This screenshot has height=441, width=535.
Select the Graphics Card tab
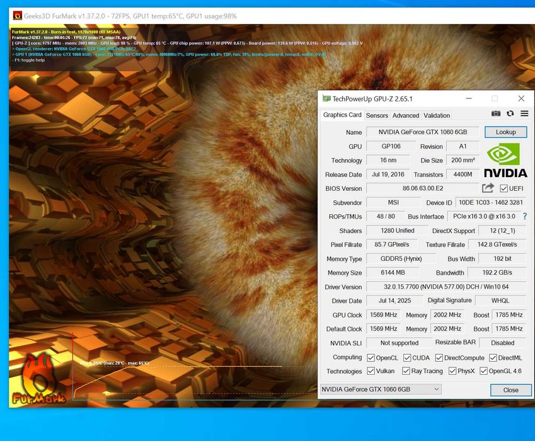pyautogui.click(x=342, y=115)
